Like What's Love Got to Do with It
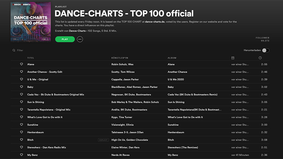 tap(21, 117)
